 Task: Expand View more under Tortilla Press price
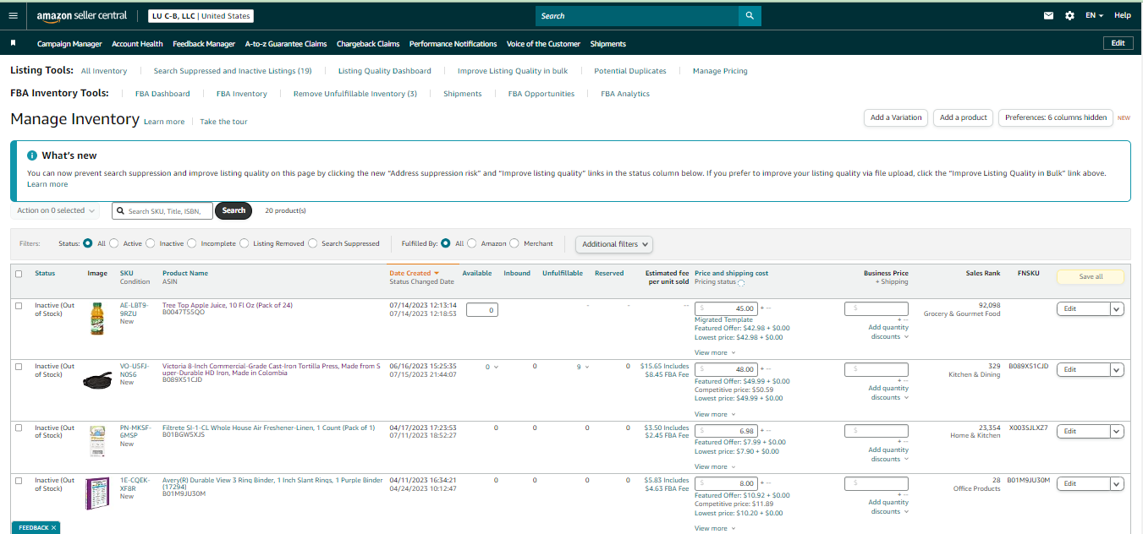click(x=715, y=414)
